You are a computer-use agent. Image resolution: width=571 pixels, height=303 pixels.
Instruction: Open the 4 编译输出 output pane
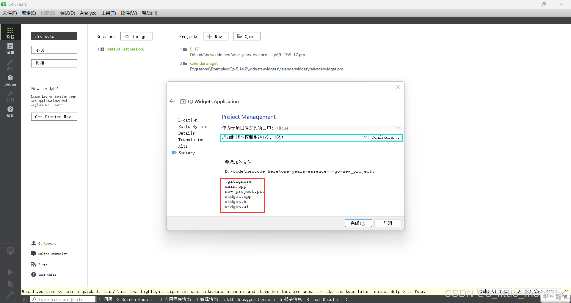207,299
